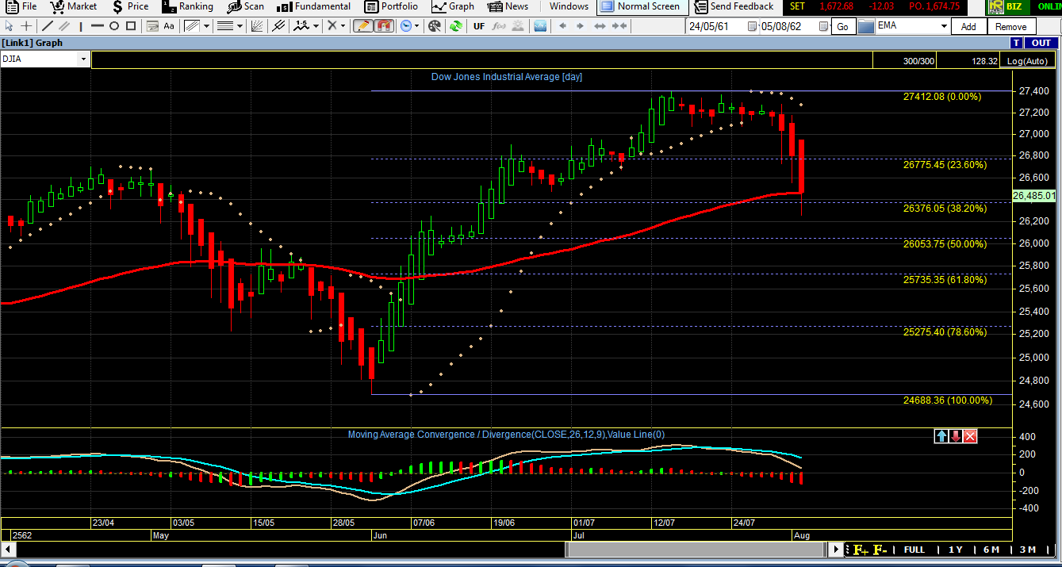Click Send Feedback
The width and height of the screenshot is (1062, 567).
click(734, 6)
